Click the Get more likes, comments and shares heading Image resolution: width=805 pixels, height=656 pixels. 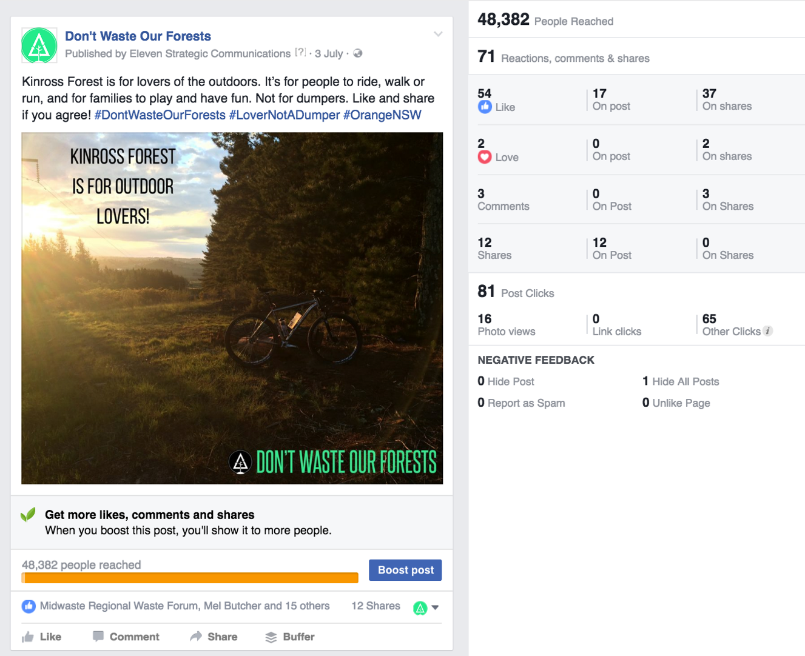click(x=150, y=515)
